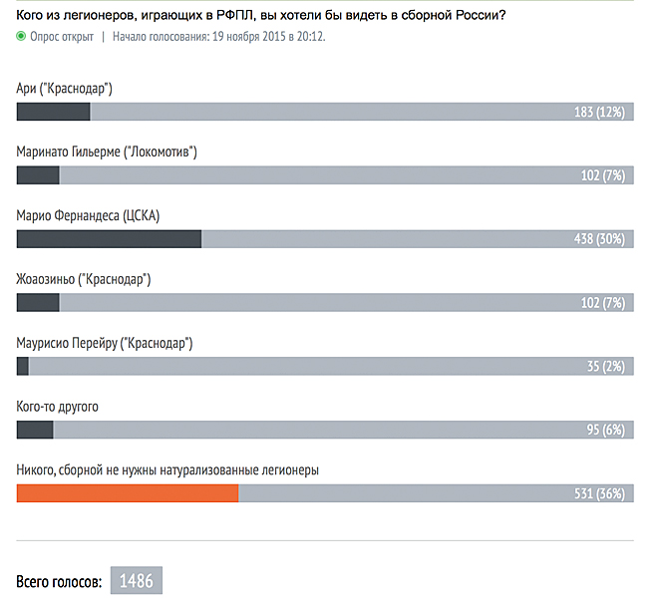Click the 35 (2%) vote count
The height and width of the screenshot is (604, 658).
point(606,366)
